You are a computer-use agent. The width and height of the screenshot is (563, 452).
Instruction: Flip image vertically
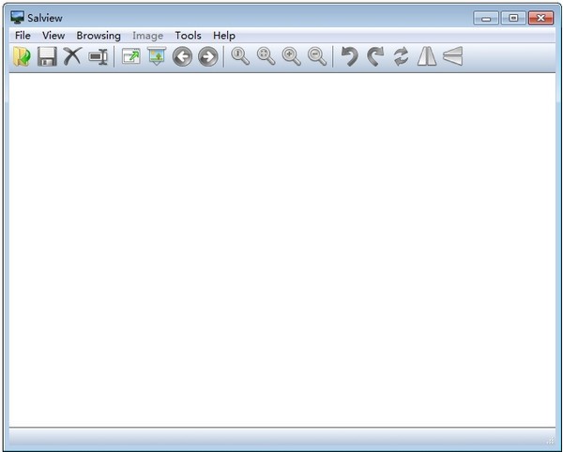point(453,57)
